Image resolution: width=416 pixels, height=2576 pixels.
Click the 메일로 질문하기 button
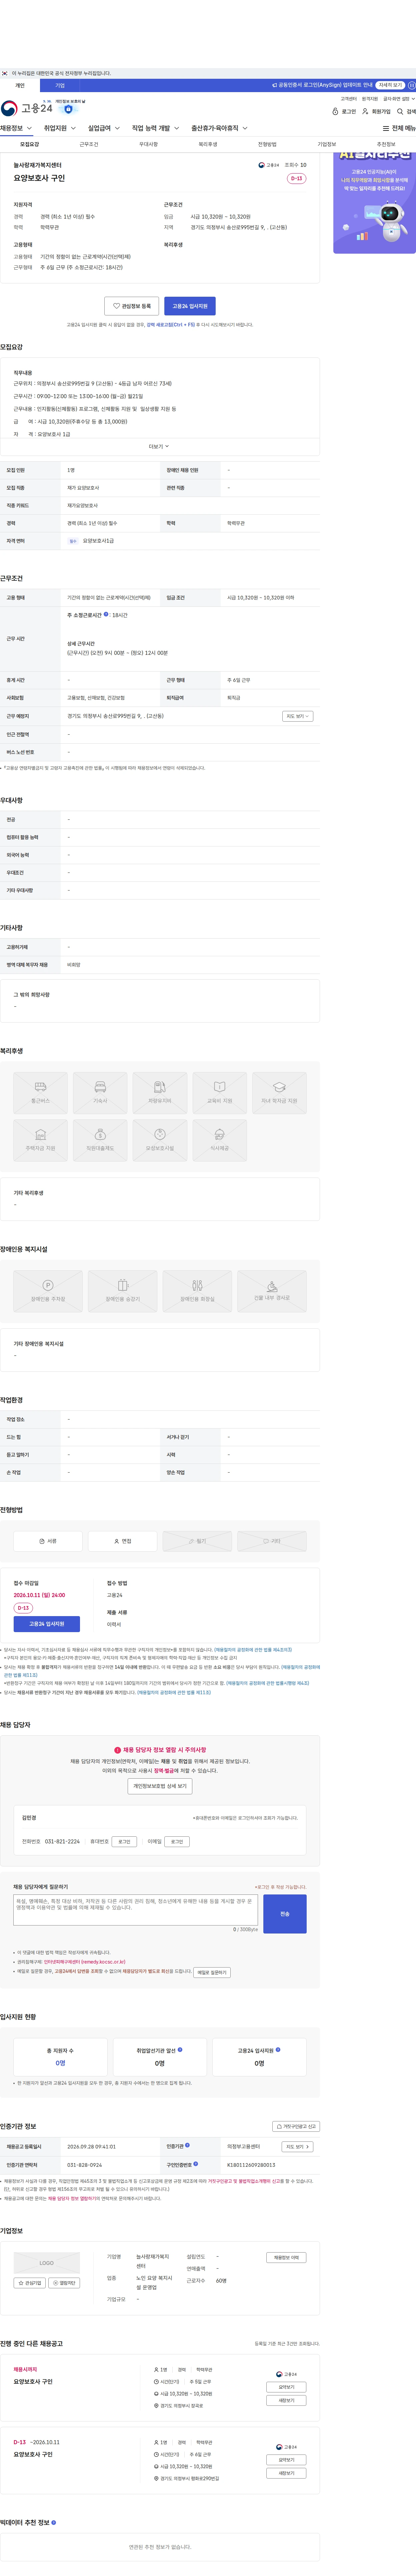[211, 1973]
